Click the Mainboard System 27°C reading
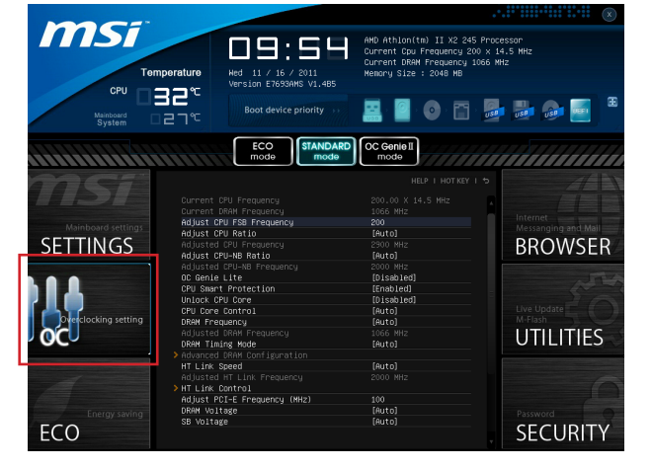The width and height of the screenshot is (652, 468). click(x=175, y=118)
